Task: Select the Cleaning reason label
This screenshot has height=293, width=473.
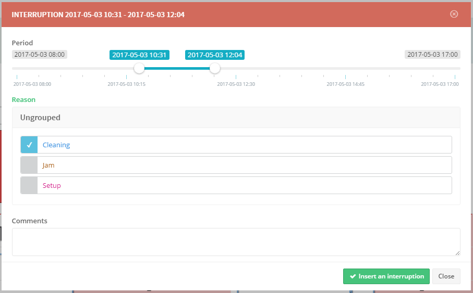Action: click(56, 145)
